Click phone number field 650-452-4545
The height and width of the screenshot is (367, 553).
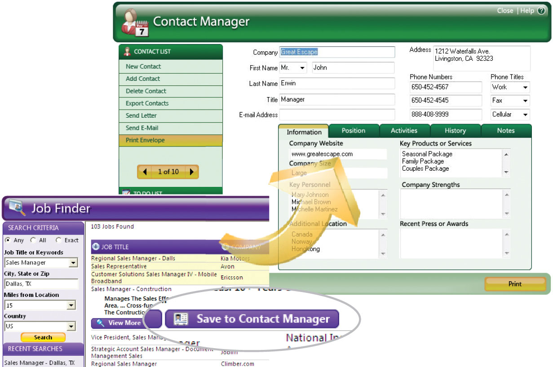click(x=446, y=101)
